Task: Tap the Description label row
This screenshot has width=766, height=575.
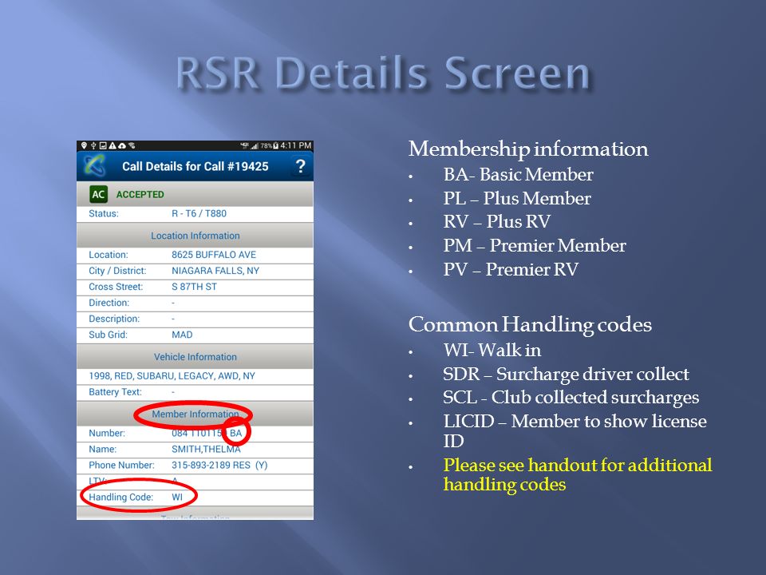Action: point(195,319)
